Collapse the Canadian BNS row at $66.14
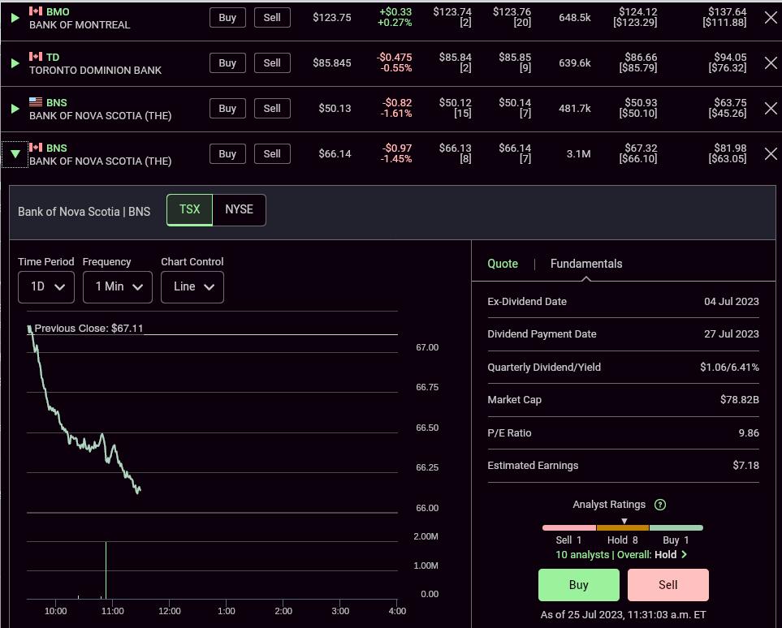The height and width of the screenshot is (628, 782). 15,154
